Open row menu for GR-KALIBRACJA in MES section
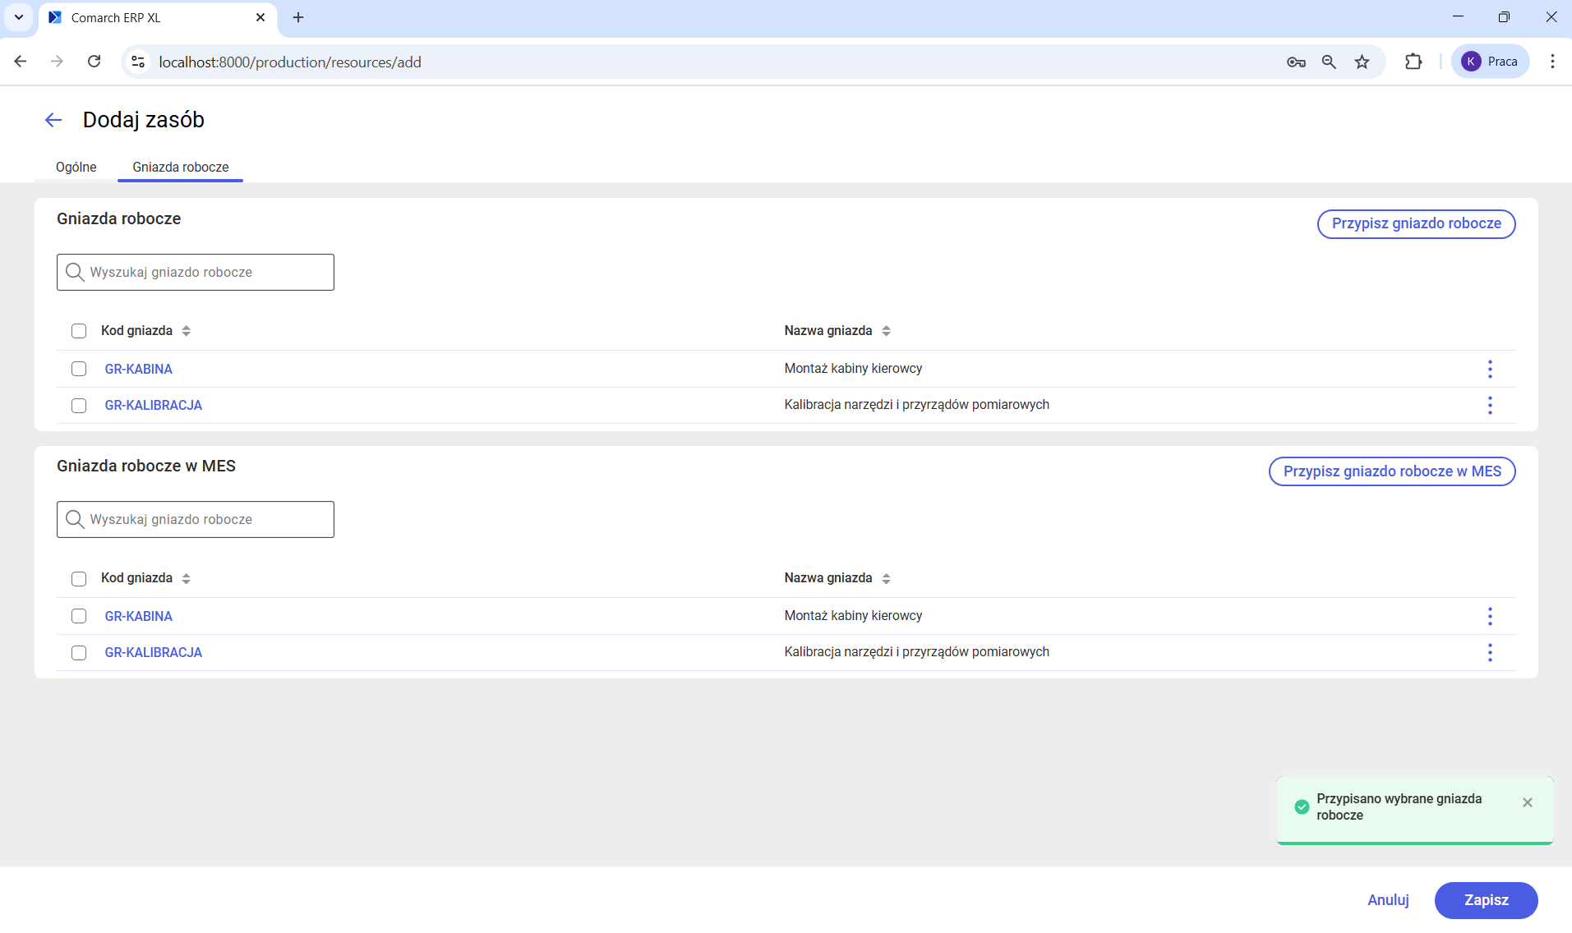The width and height of the screenshot is (1572, 933). pos(1490,652)
